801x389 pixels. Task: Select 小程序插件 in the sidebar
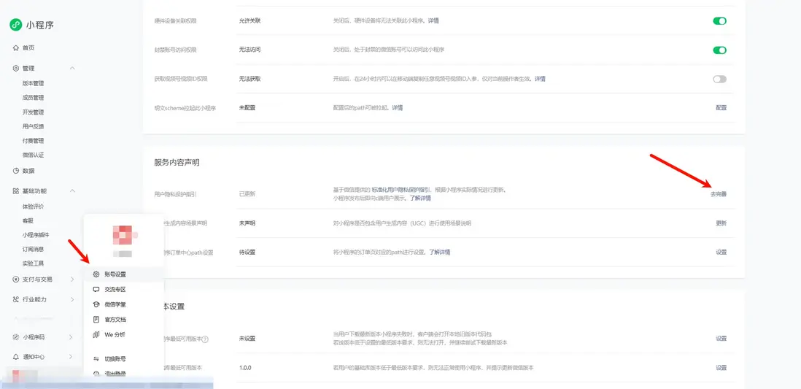pyautogui.click(x=36, y=235)
